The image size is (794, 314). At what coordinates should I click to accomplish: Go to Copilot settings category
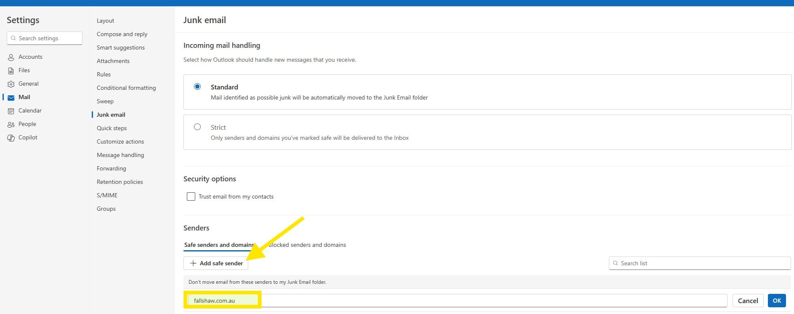28,137
